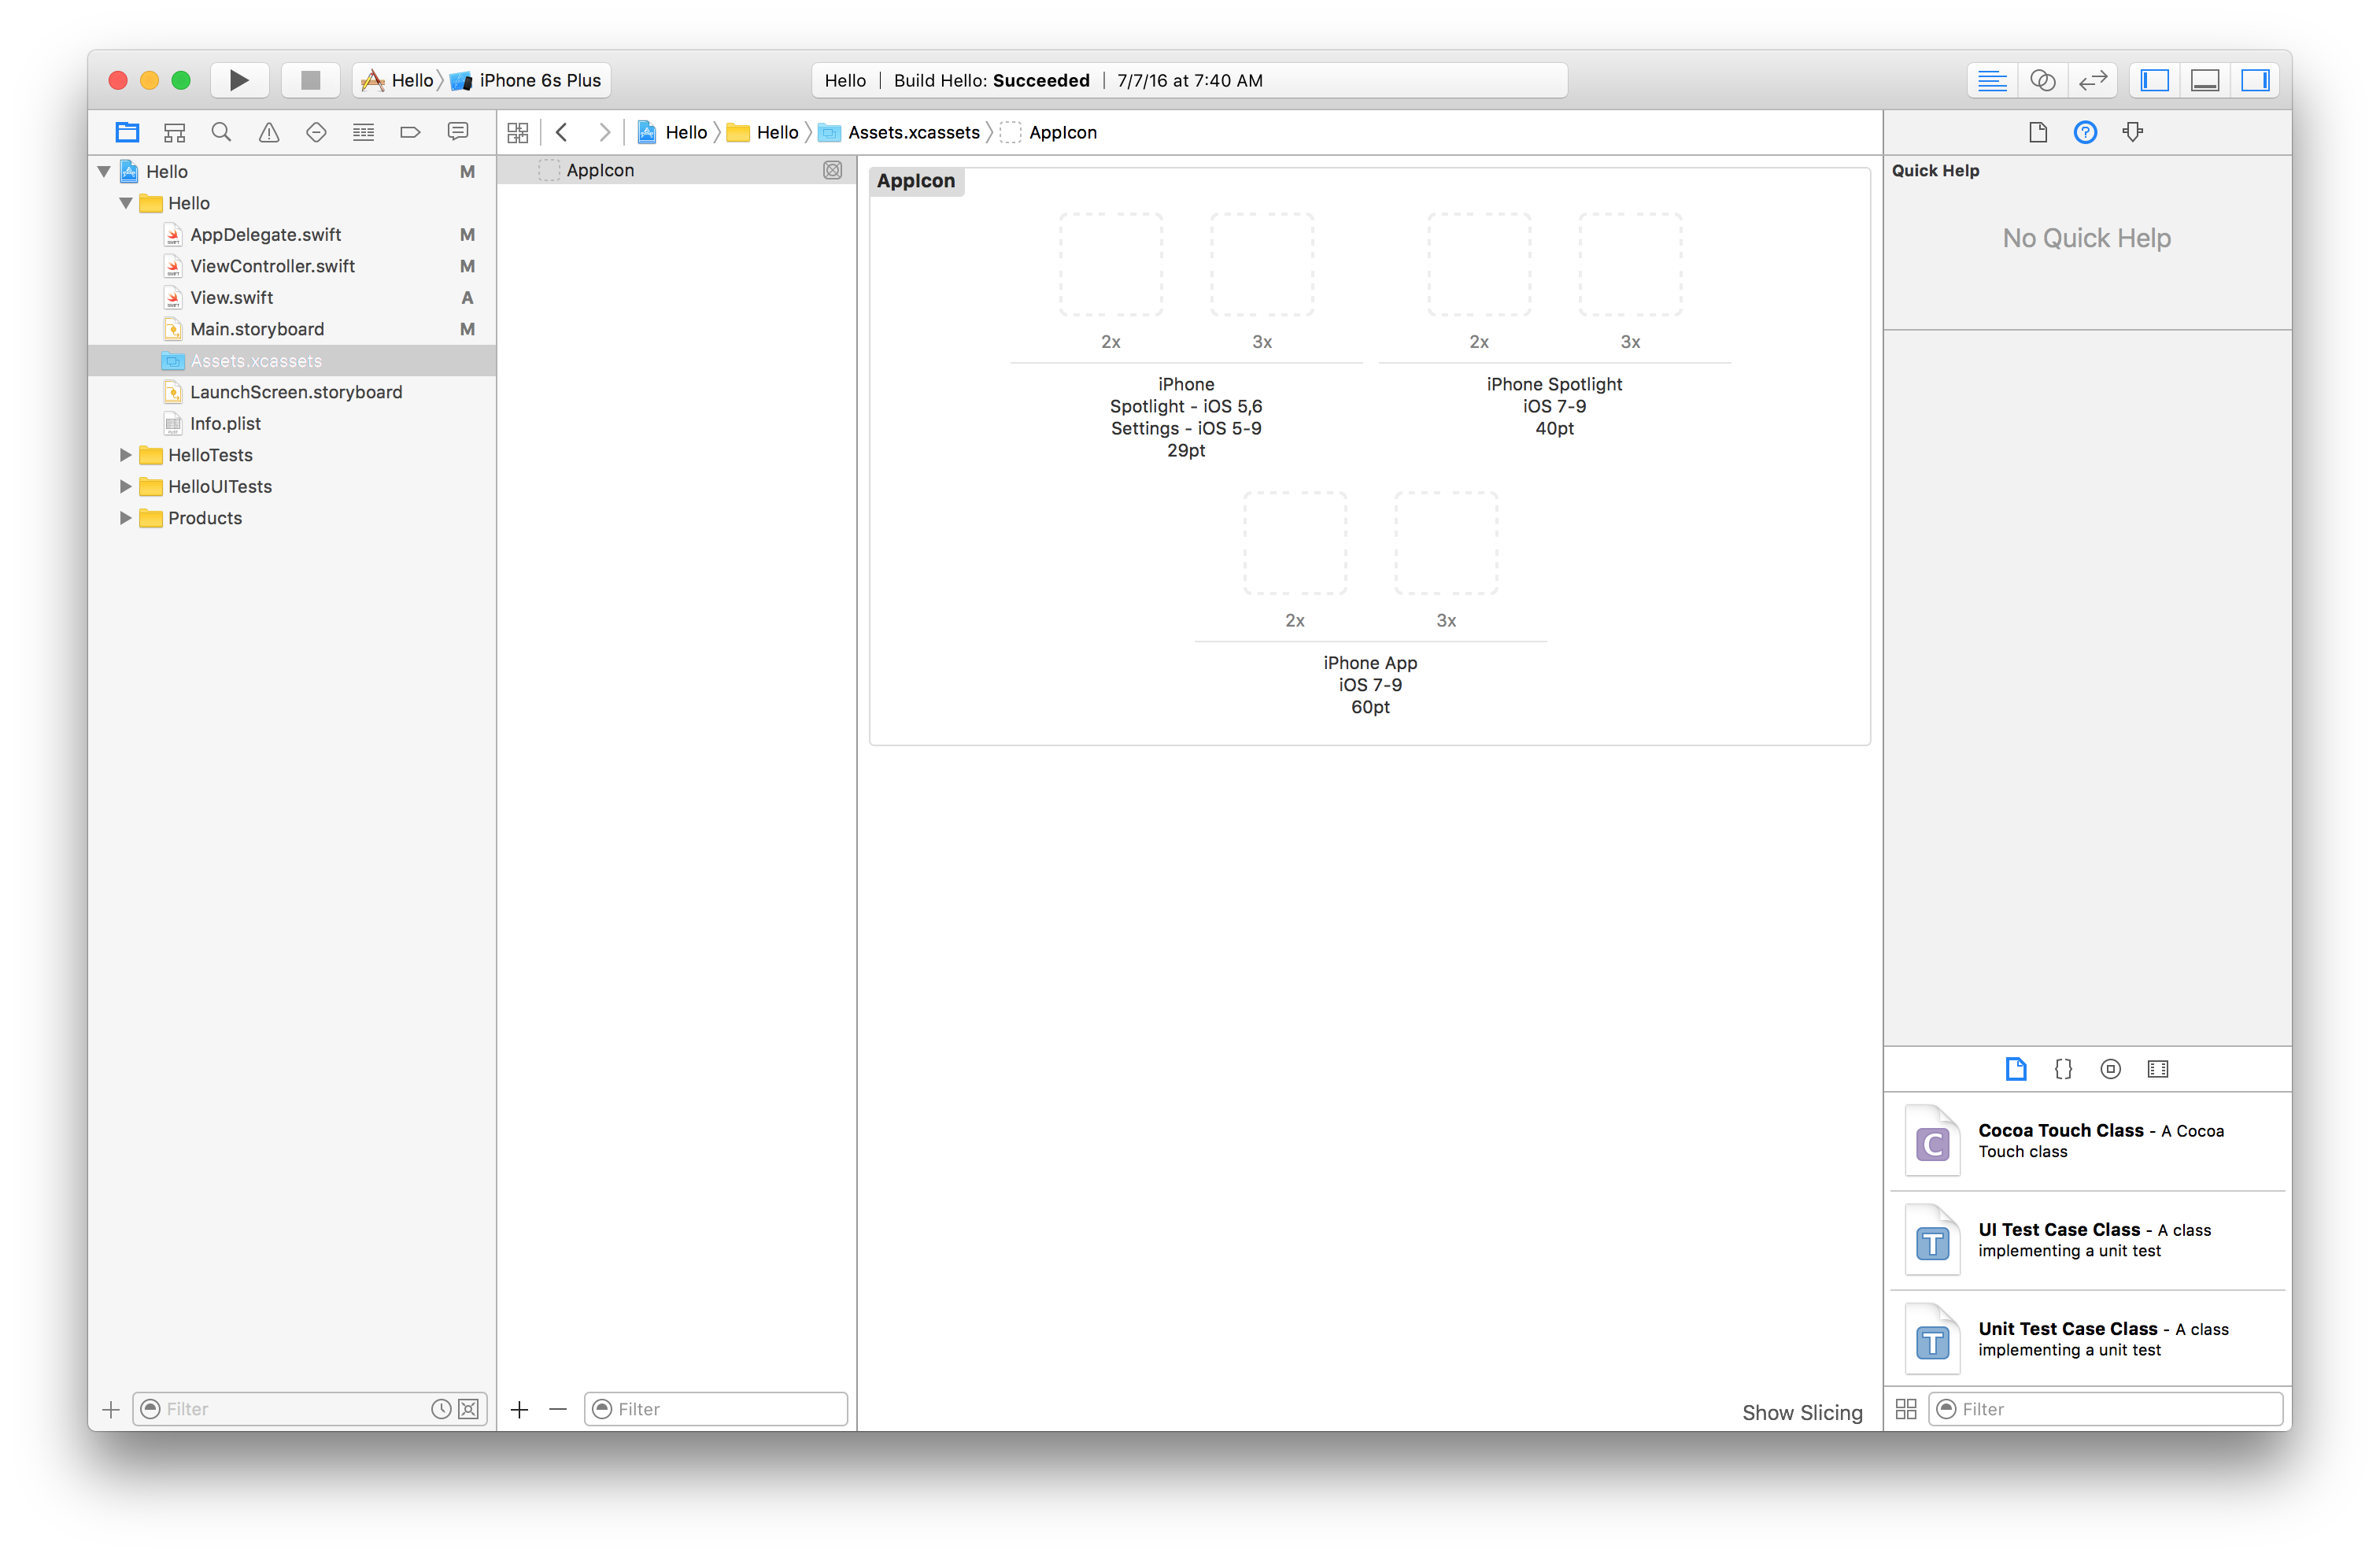Show the version editor

pos(2092,80)
